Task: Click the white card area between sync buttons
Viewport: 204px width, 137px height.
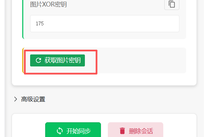Action: [x=104, y=130]
